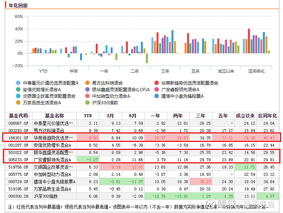Screen dimensions: 283x213
Task: Click the 38.15 三年 cell of 建信中小盘
Action: (x=201, y=182)
